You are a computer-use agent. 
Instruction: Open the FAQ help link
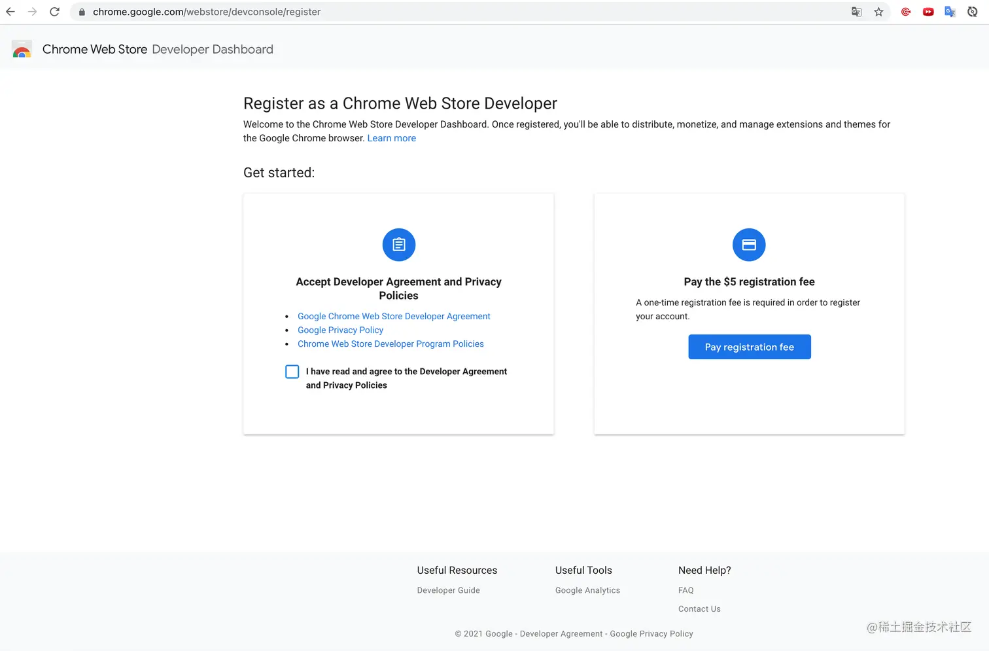(686, 590)
